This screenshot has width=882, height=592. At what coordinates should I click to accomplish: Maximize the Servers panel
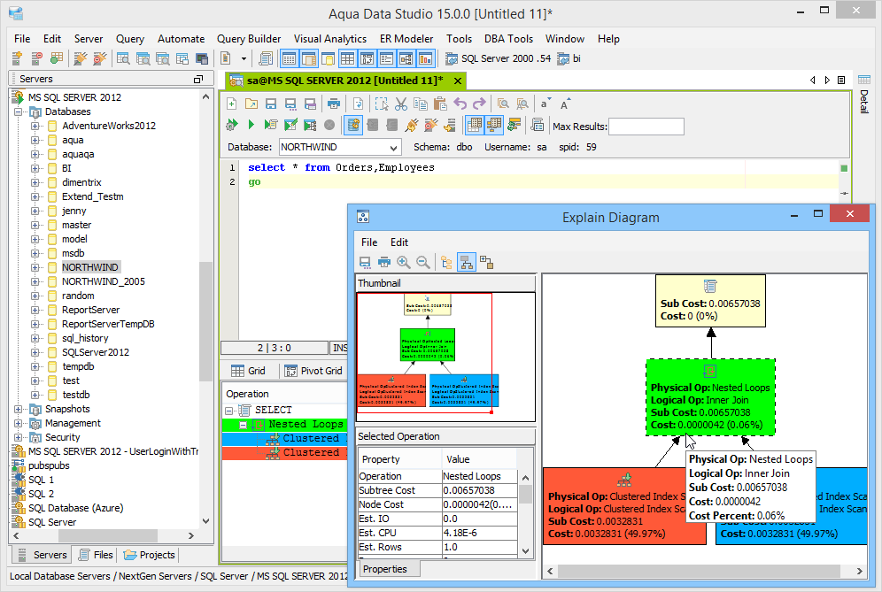click(198, 80)
